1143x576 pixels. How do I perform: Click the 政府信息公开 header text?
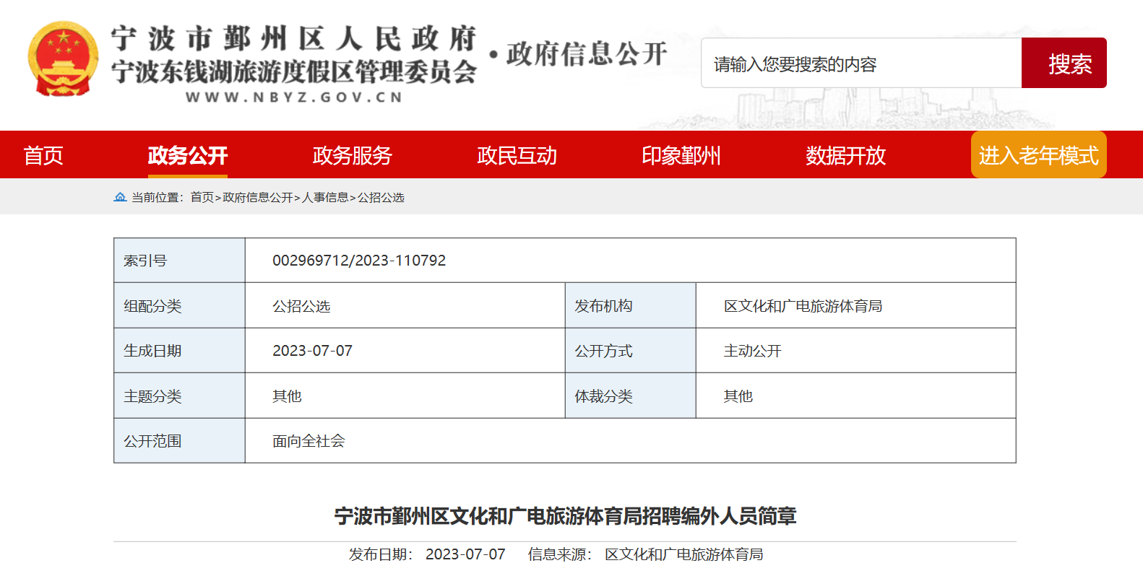(x=587, y=54)
